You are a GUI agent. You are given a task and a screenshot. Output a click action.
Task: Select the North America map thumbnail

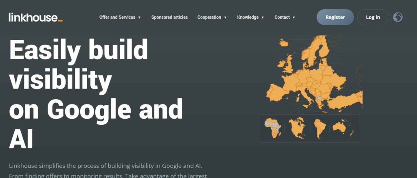coord(297,128)
